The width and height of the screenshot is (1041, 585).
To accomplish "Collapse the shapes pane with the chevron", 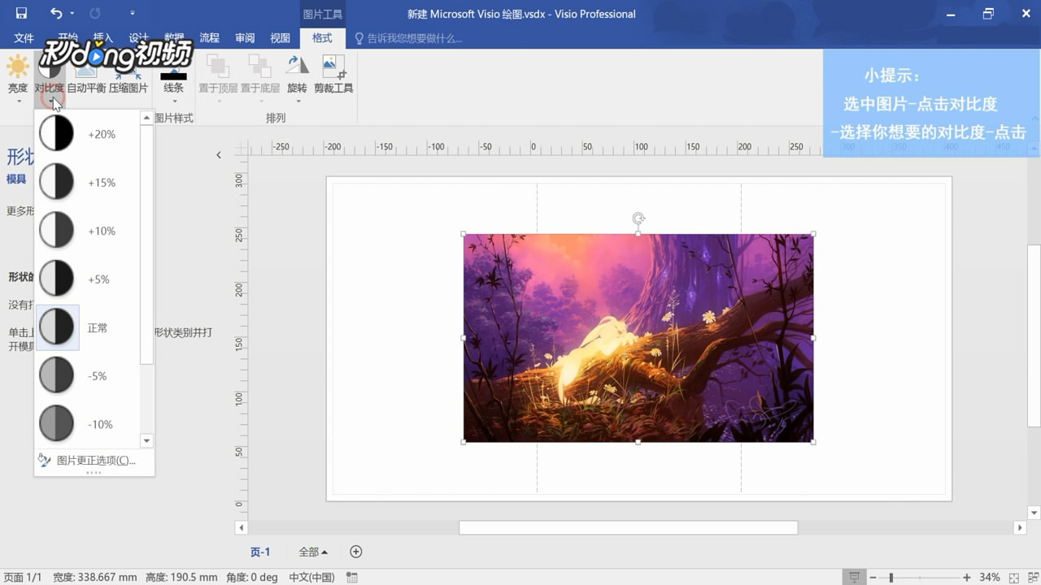I will tap(218, 154).
